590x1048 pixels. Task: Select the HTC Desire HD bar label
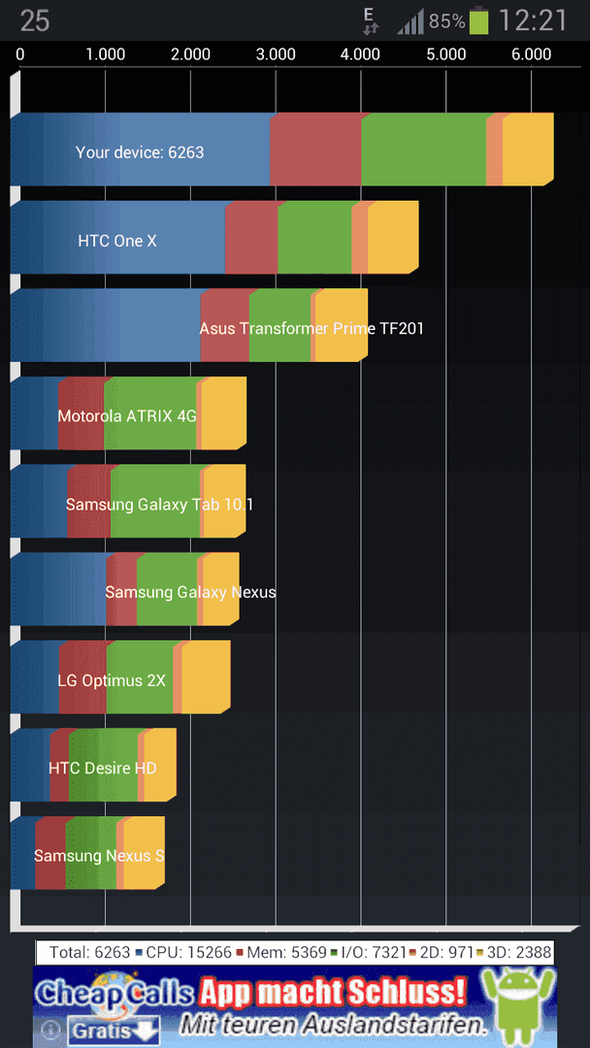point(102,768)
